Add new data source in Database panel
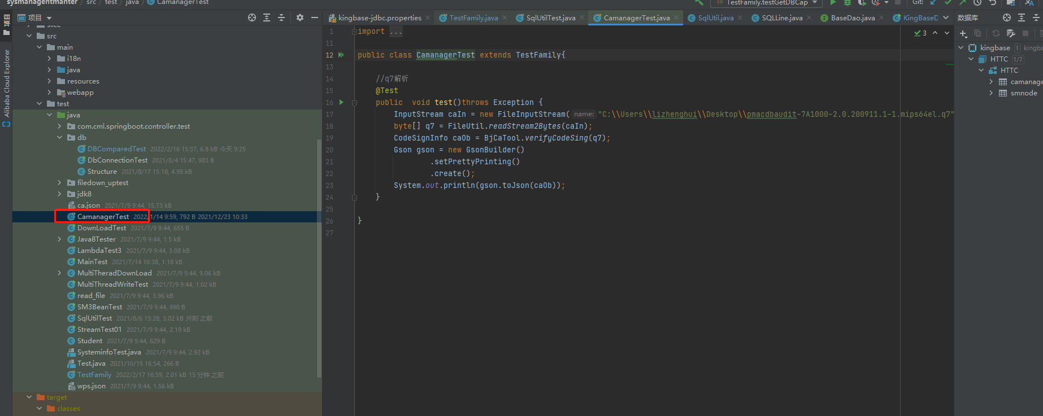Screen dimensions: 1043x416 963,33
